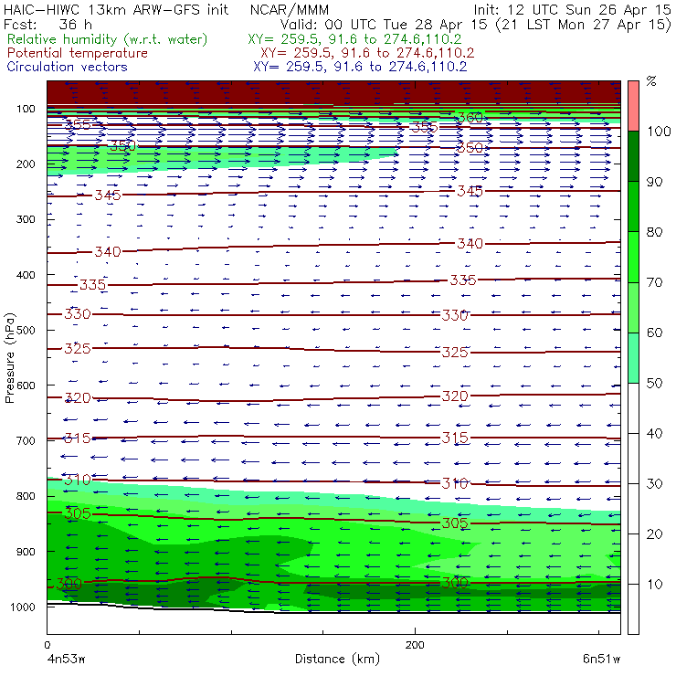Viewport: 676px width, 676px height.
Task: Click the blue XY= coordinates line
Action: click(360, 67)
